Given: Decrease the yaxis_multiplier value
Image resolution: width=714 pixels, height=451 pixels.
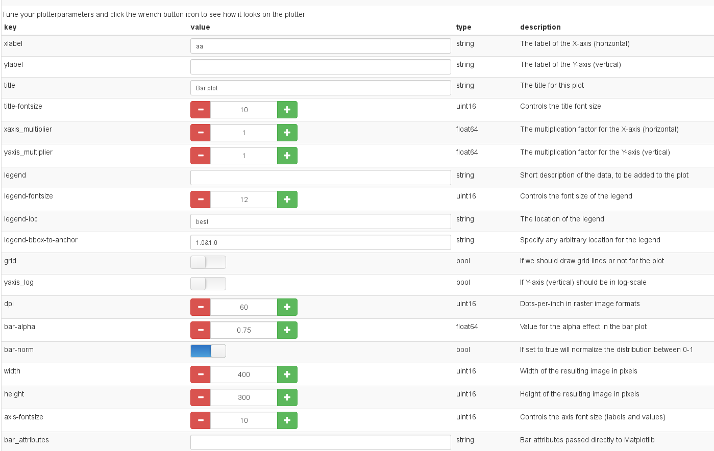Looking at the screenshot, I should point(201,156).
